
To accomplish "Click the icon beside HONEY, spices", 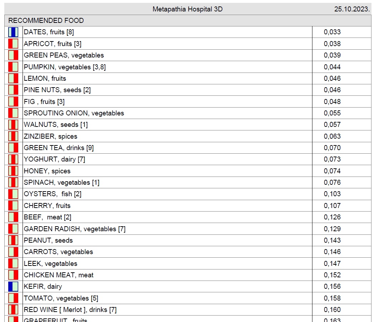I will (13, 171).
